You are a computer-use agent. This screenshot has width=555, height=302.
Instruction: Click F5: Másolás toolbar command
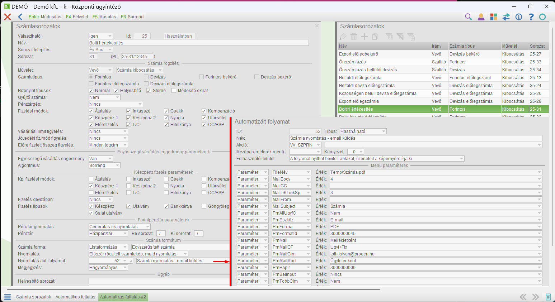[x=104, y=17]
